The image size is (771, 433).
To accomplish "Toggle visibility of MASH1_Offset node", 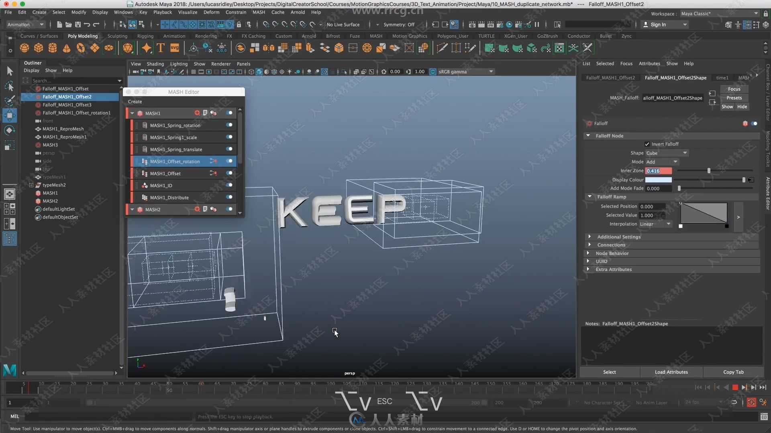I will pos(231,174).
